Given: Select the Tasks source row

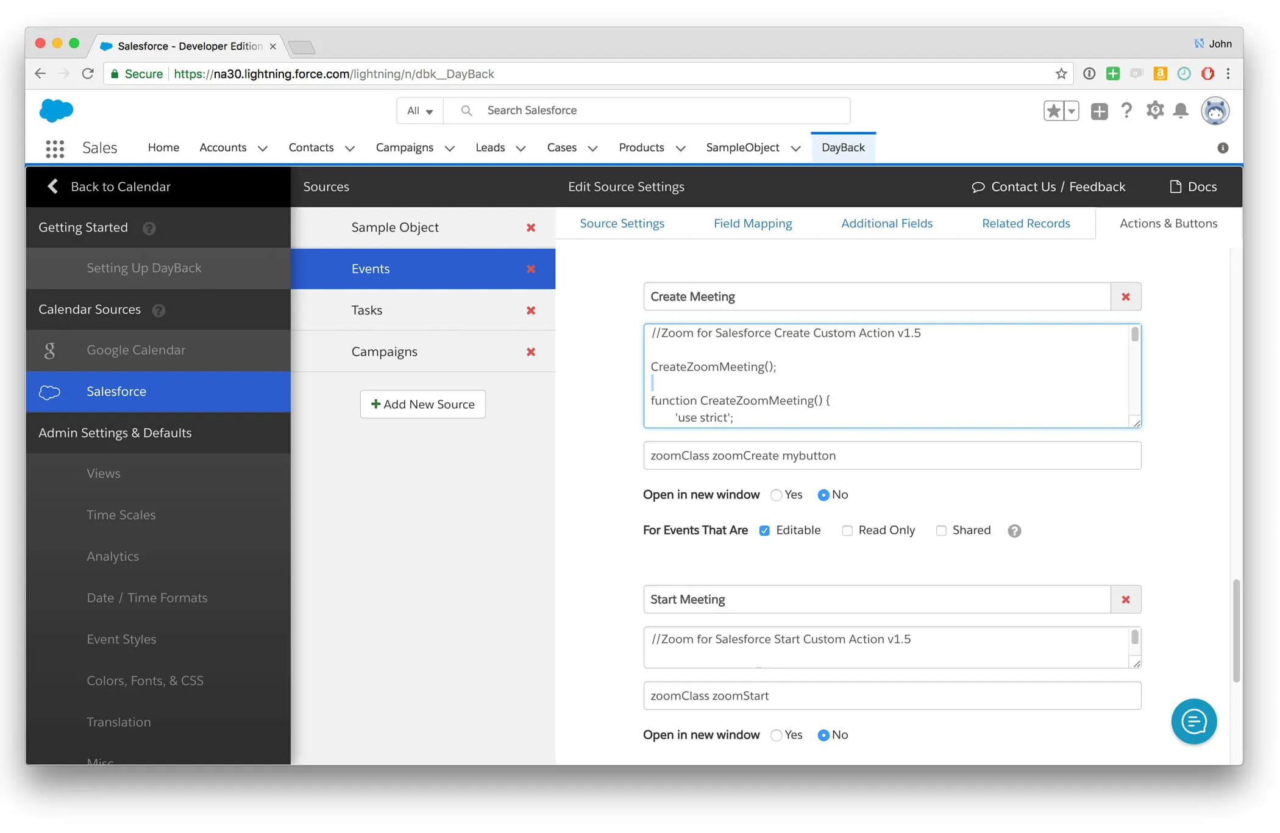Looking at the screenshot, I should 423,310.
